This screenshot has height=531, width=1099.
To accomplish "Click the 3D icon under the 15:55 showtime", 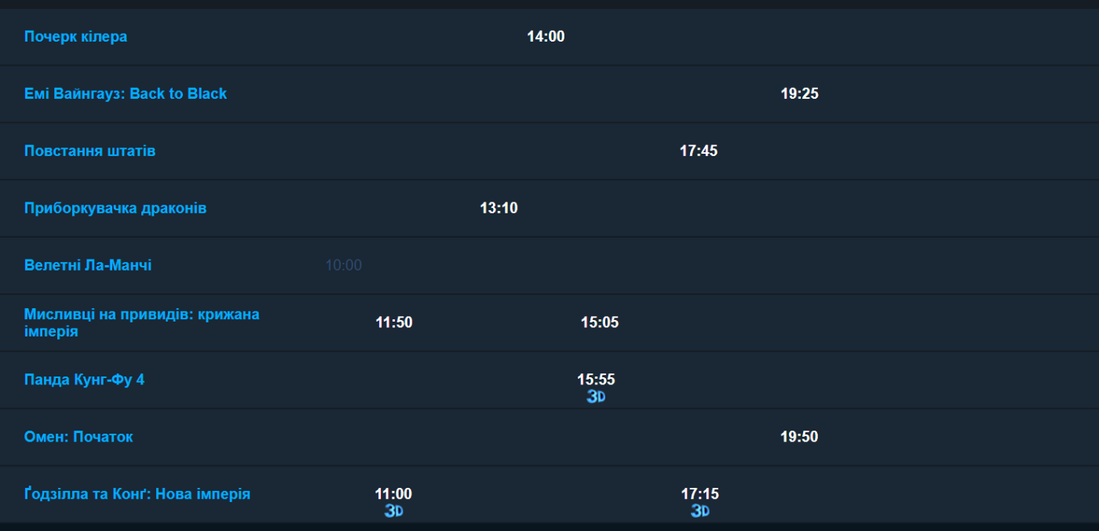I will [596, 397].
